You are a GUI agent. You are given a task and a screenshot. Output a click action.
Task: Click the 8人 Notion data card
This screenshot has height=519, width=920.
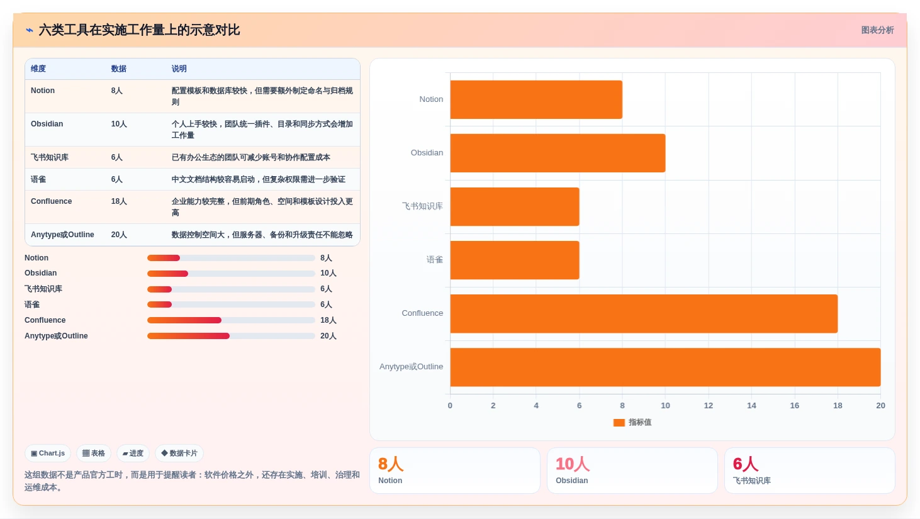[x=455, y=471]
